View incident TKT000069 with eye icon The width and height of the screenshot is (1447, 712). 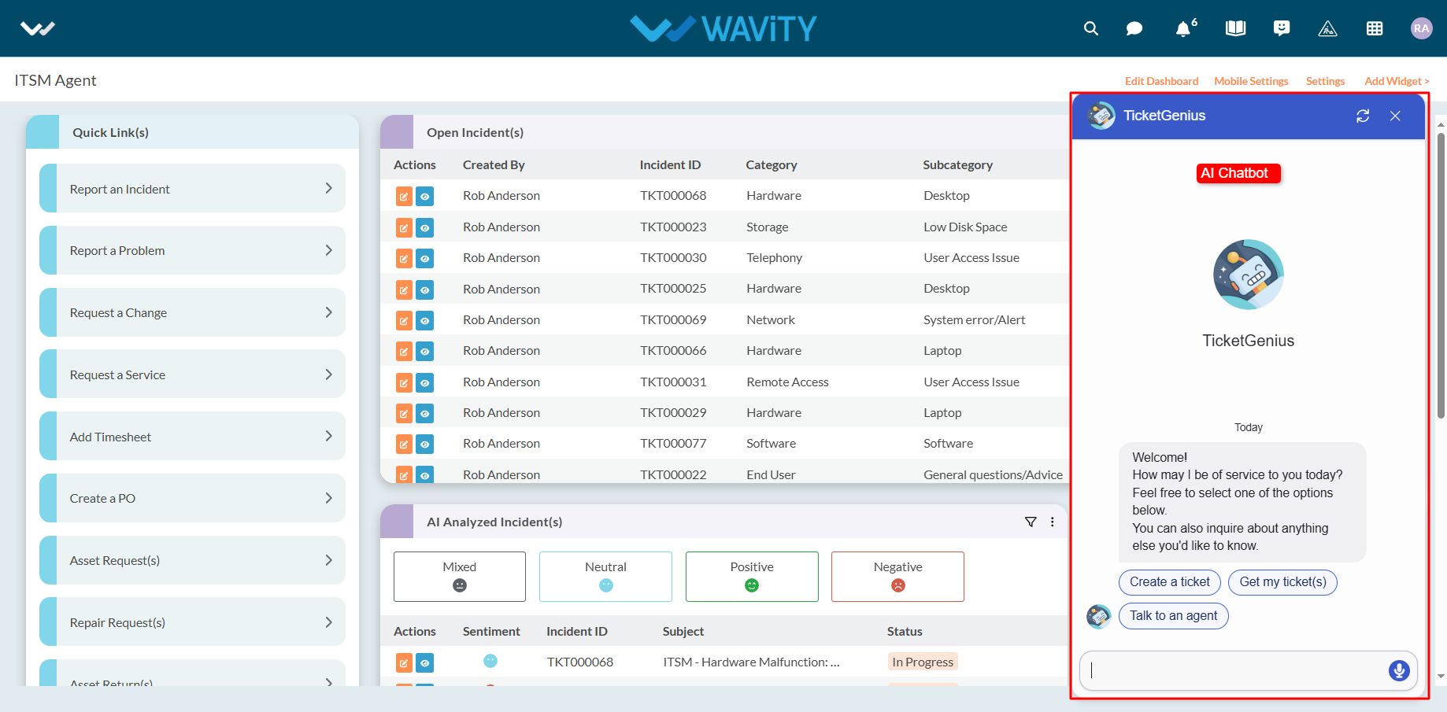pos(424,320)
